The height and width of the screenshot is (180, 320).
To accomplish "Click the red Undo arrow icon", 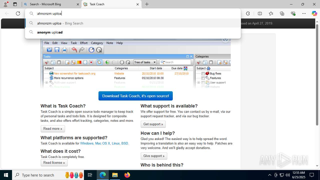I will click(x=74, y=50).
